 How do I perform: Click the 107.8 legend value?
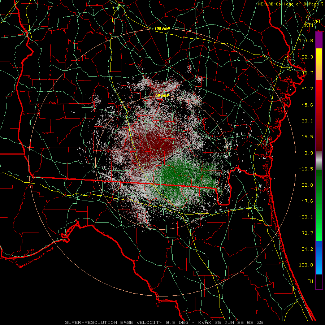(x=306, y=40)
